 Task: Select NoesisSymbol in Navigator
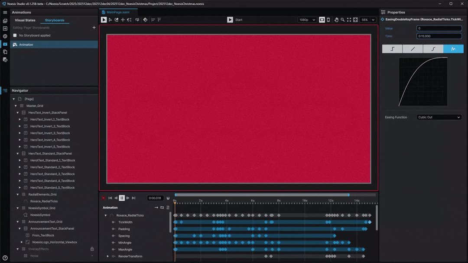40,215
